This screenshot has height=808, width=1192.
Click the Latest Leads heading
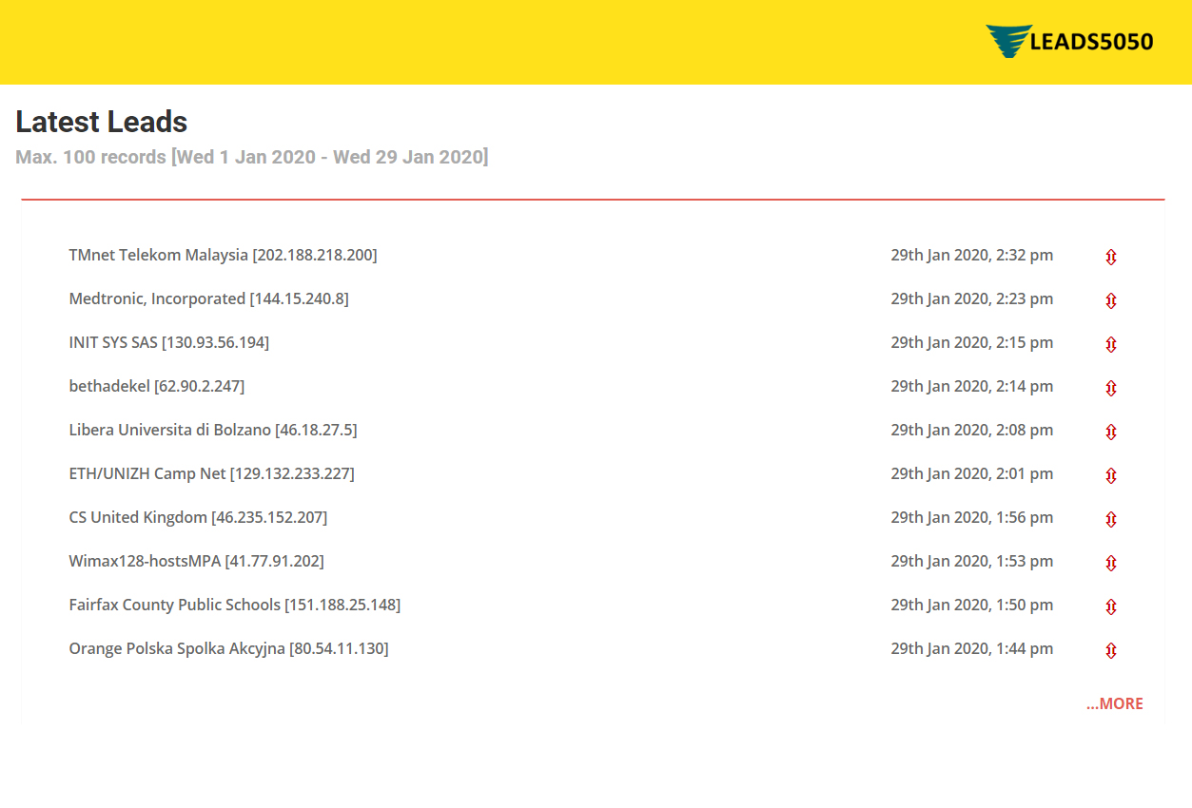point(101,122)
